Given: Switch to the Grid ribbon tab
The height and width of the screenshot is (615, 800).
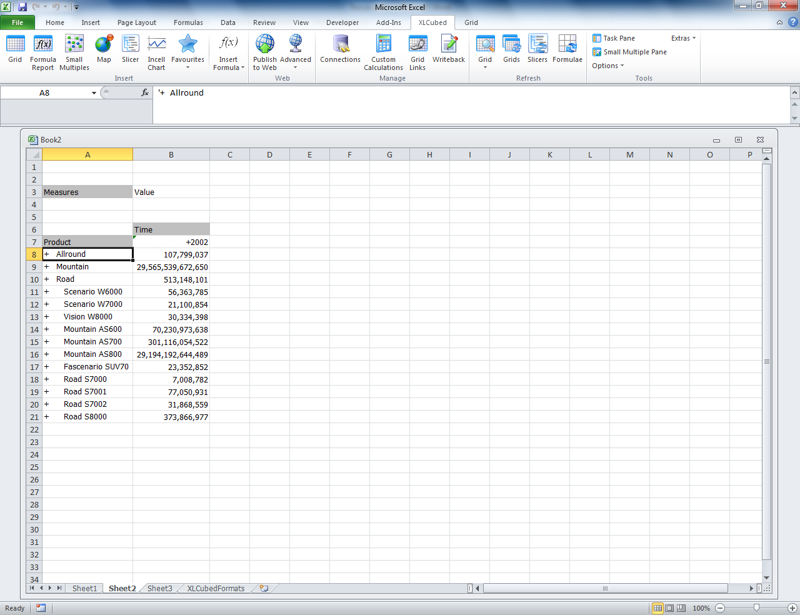Looking at the screenshot, I should coord(471,22).
